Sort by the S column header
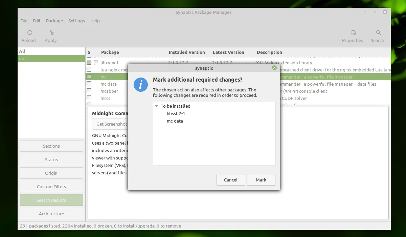This screenshot has height=237, width=406. coord(89,52)
